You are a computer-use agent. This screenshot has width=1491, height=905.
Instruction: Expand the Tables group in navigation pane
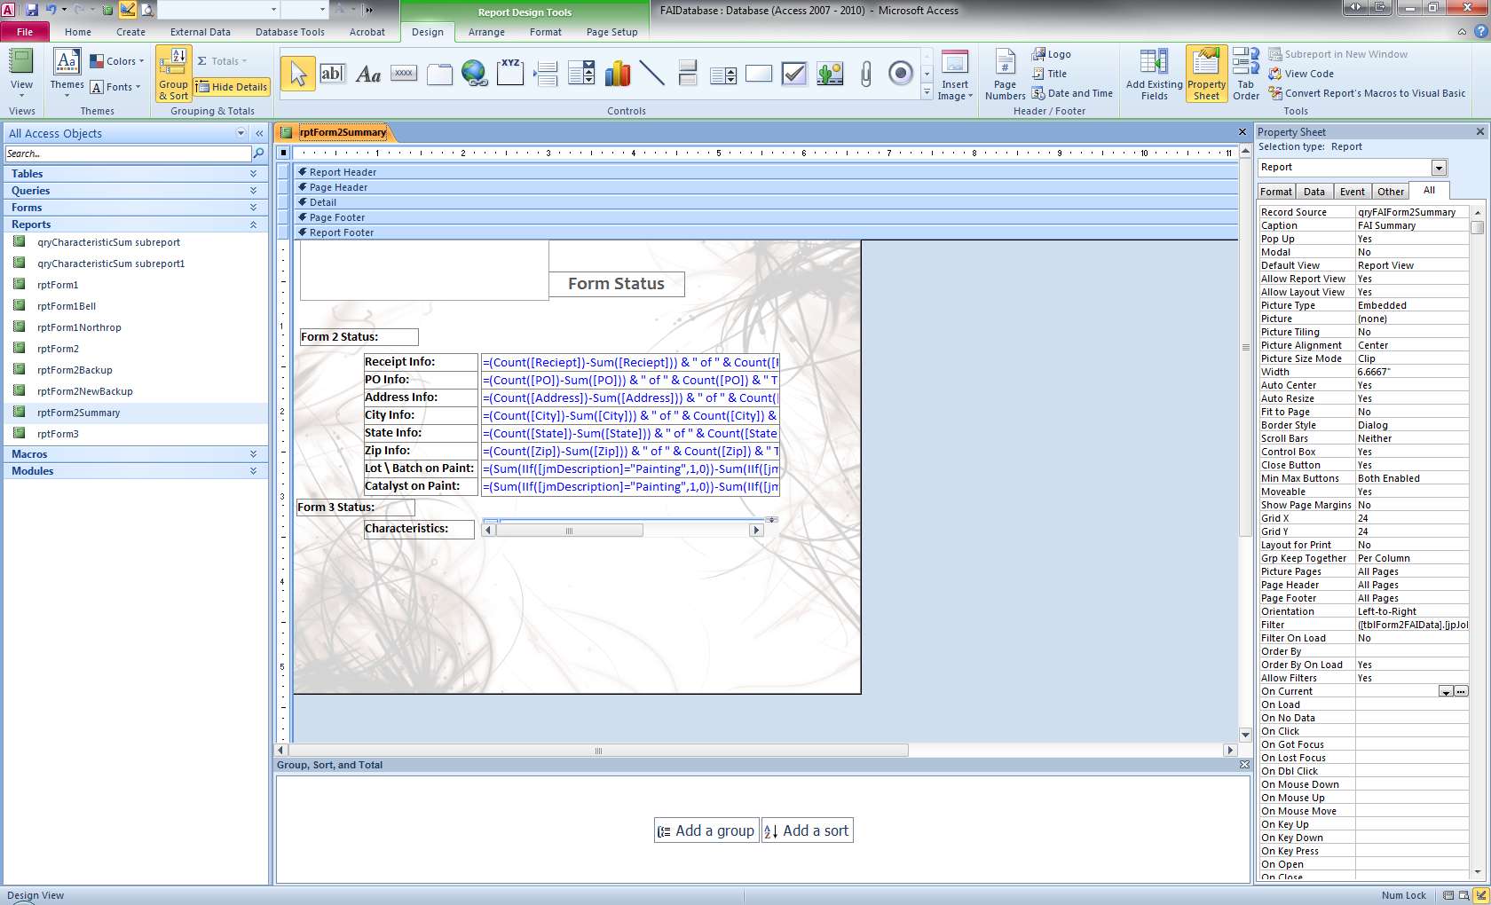[135, 174]
